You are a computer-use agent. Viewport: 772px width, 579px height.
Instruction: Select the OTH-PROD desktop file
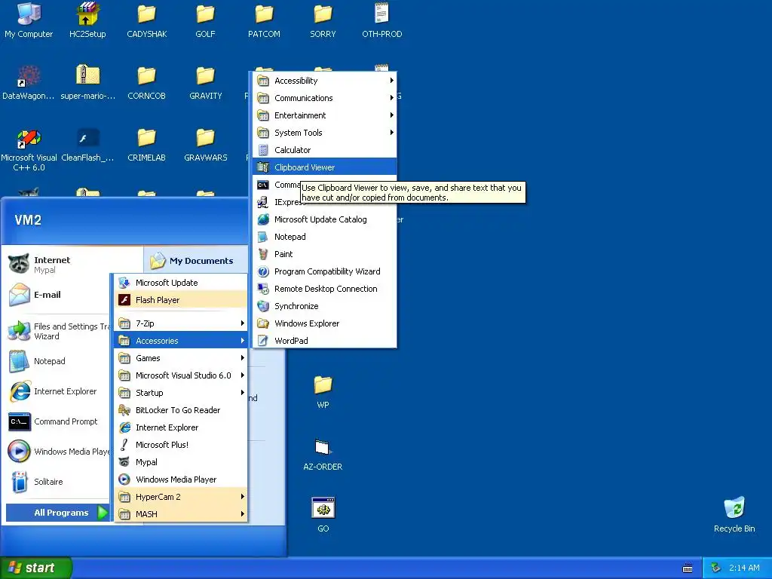382,20
